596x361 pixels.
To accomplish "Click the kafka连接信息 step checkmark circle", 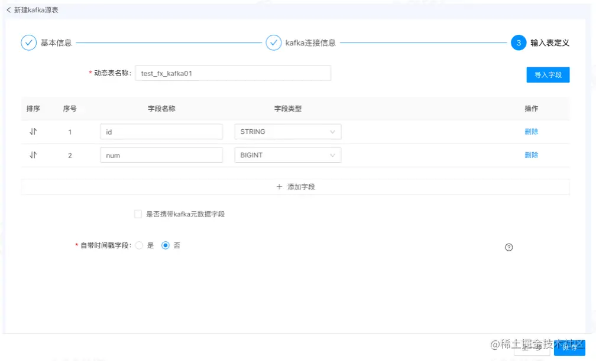I will point(274,43).
